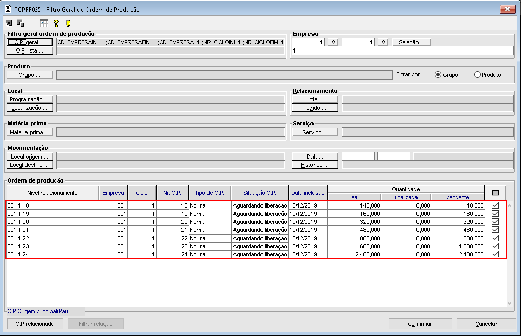Screen dimensions: 521x336
Task: Open the Pedido... relationship filter
Action: point(315,108)
